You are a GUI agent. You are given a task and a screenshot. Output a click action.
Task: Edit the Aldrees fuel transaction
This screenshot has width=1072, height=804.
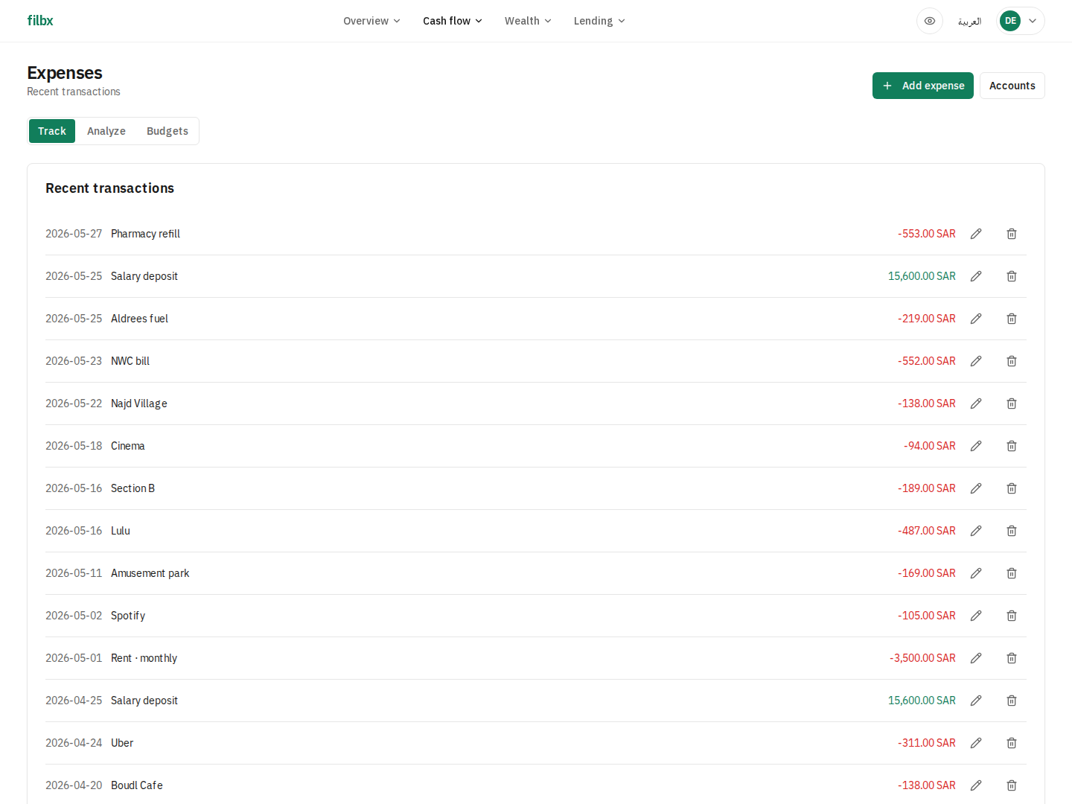(x=976, y=319)
